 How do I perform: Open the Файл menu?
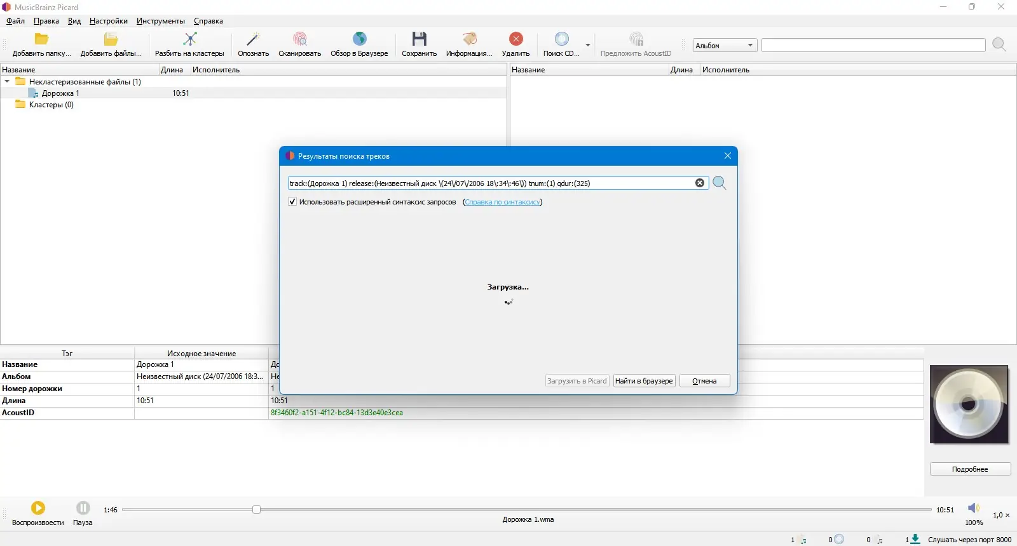click(x=15, y=21)
